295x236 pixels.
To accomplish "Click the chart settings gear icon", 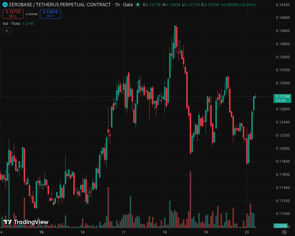I will pos(284,232).
